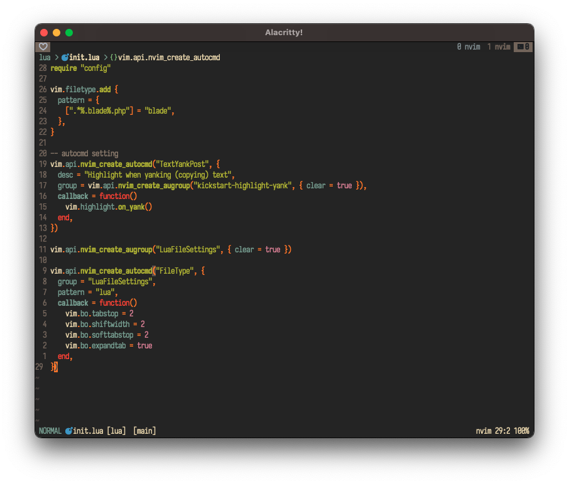The height and width of the screenshot is (484, 569).
Task: Click vim.bo.softtabstop = 2 line
Action: point(107,335)
